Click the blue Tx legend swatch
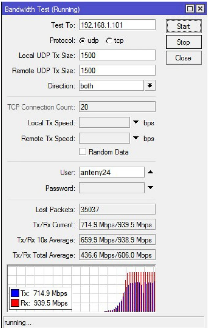 (15, 293)
